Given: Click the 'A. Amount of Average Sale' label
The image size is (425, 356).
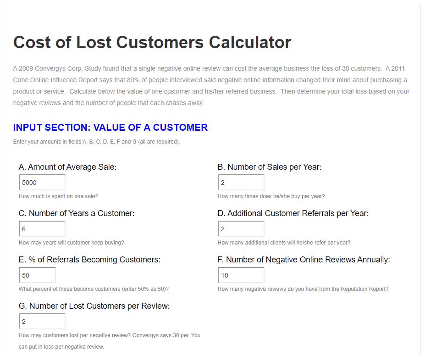Looking at the screenshot, I should pyautogui.click(x=67, y=167).
